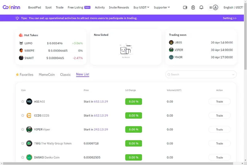Click the LUMO token icon
This screenshot has height=165, width=247.
click(x=21, y=43)
